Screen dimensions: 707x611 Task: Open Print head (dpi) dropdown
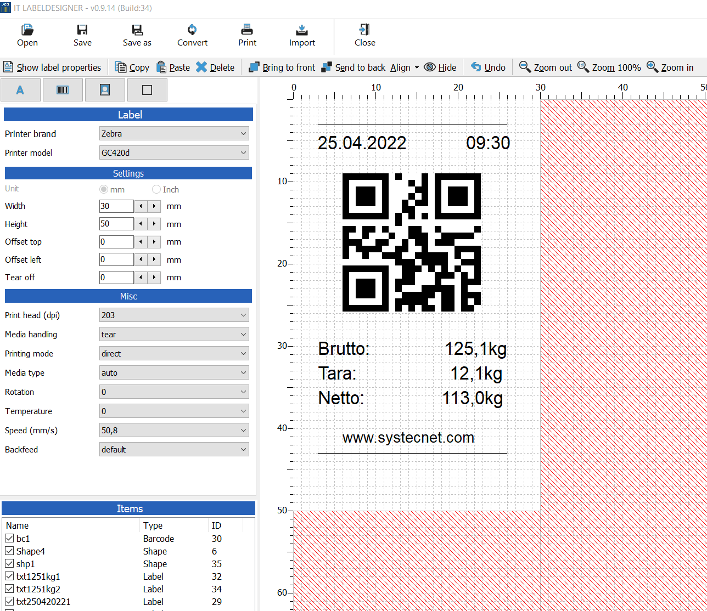(x=174, y=315)
